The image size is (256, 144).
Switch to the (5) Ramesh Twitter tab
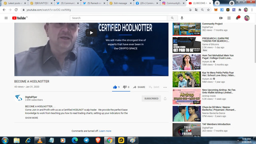point(94,3)
